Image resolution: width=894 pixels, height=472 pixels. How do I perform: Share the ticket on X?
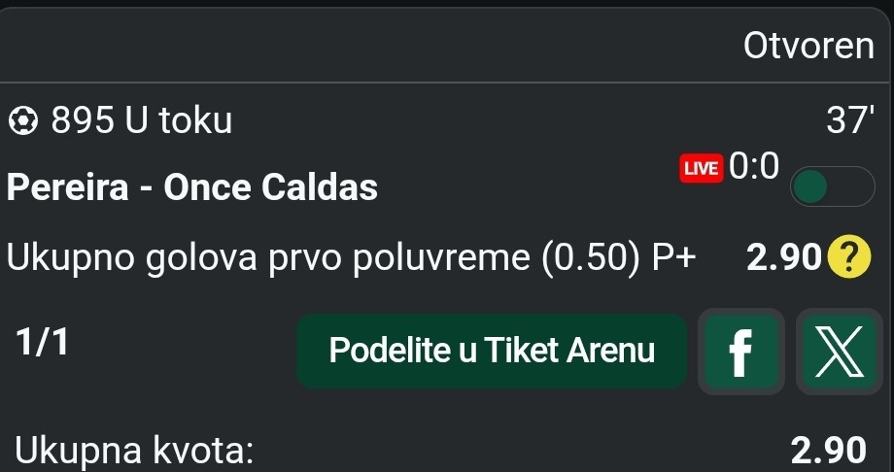click(839, 352)
